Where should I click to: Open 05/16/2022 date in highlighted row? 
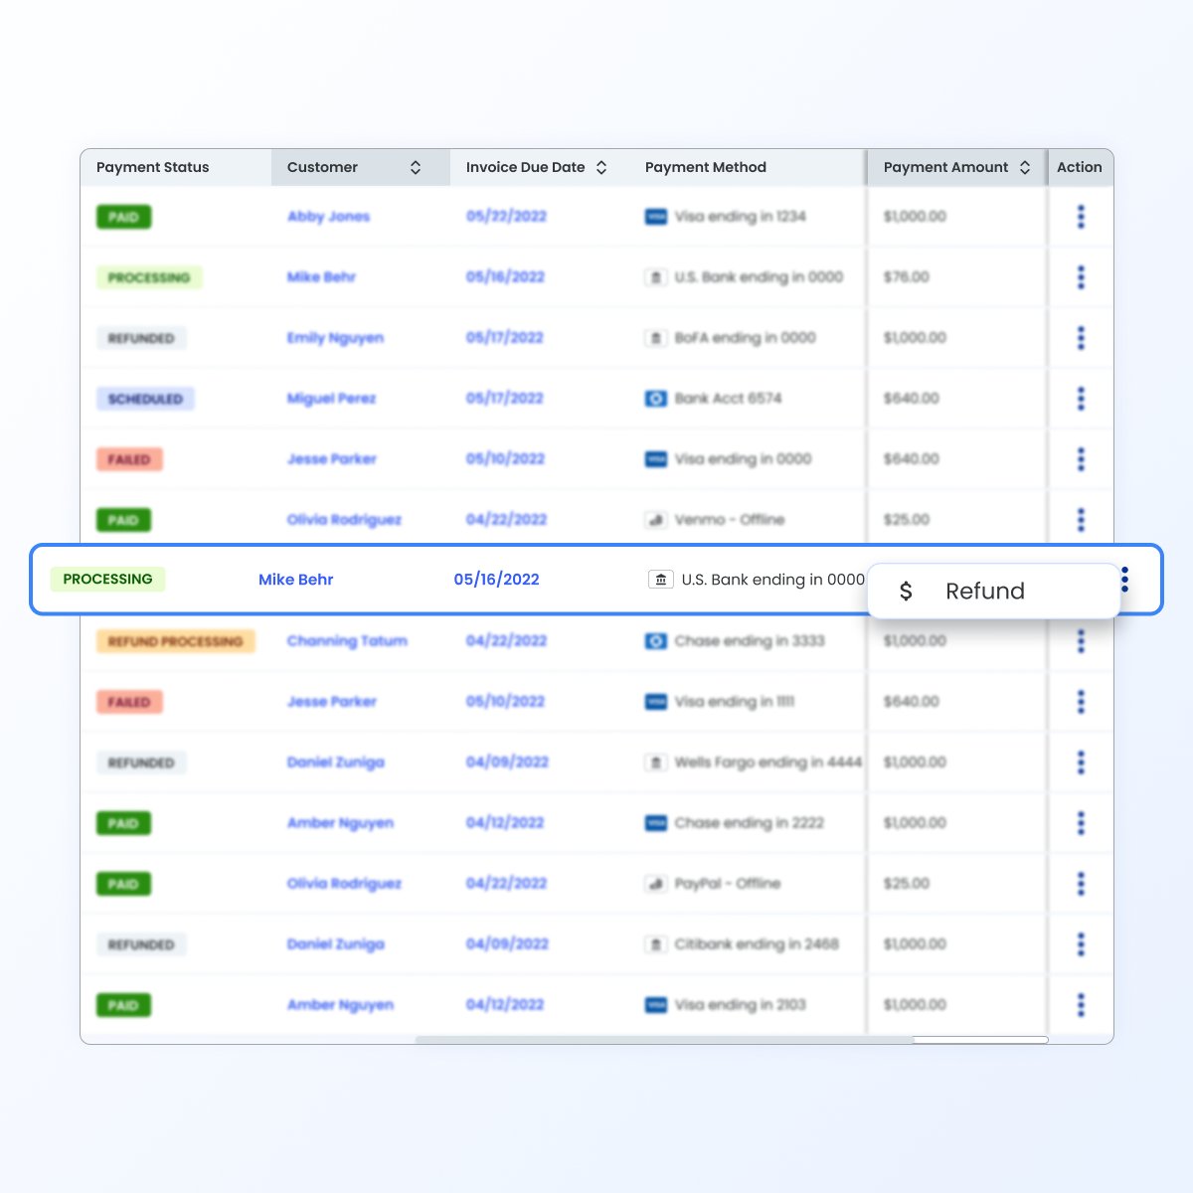pos(497,580)
